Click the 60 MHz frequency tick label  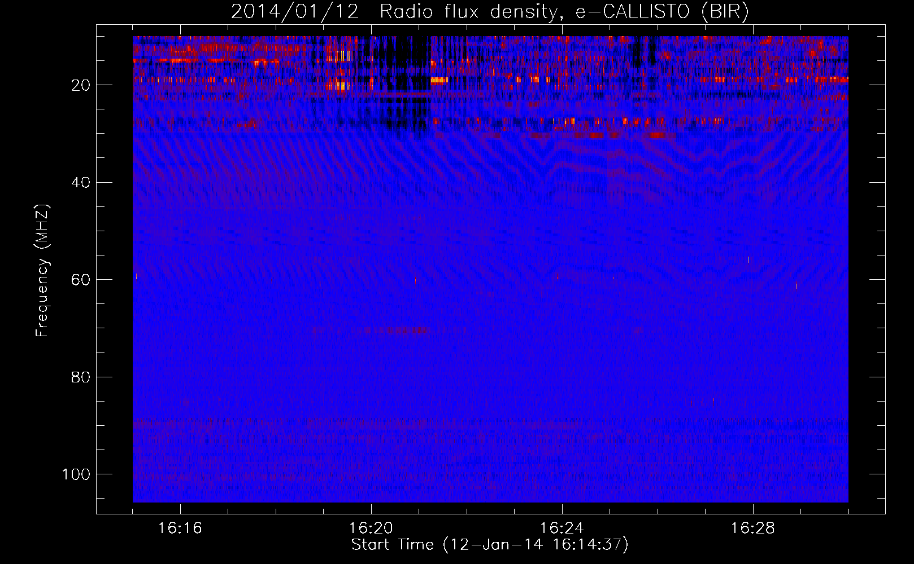[x=81, y=280]
